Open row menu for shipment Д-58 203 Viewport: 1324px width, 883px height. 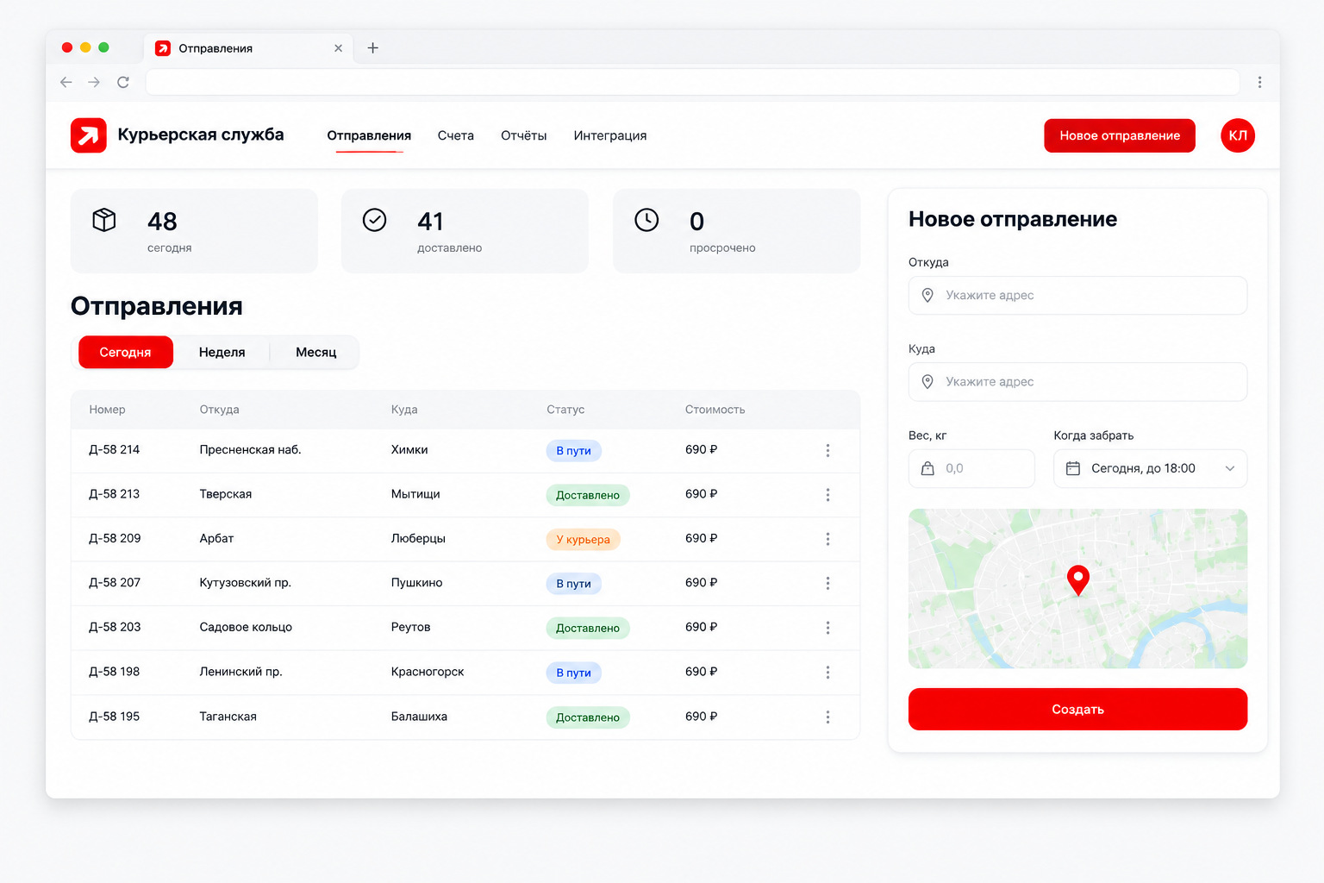pyautogui.click(x=827, y=628)
